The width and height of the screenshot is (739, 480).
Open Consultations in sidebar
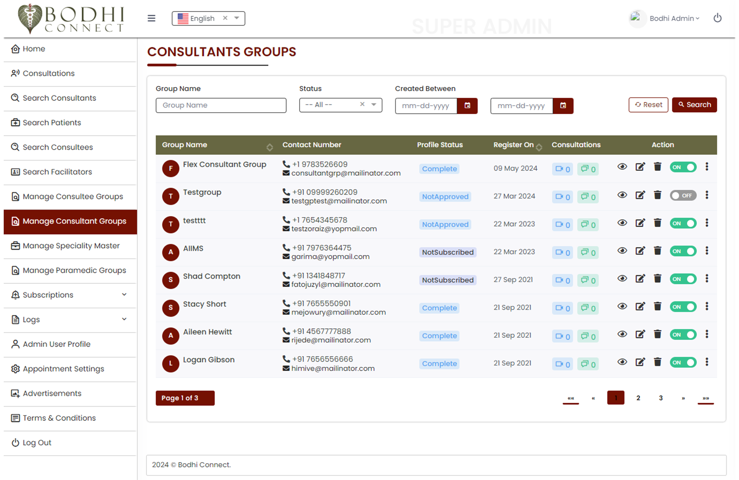pos(70,73)
